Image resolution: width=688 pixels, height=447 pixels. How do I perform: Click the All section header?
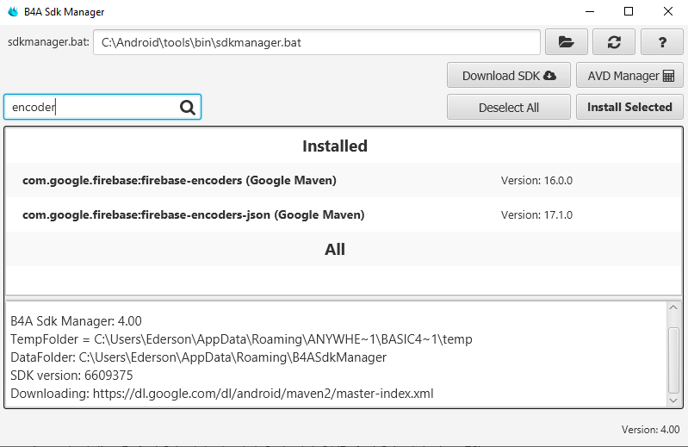click(x=335, y=250)
